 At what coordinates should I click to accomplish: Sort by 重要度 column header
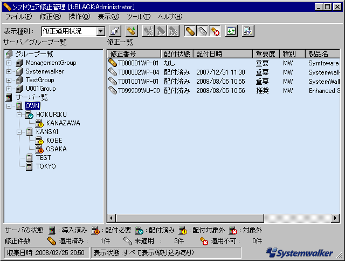[266, 54]
